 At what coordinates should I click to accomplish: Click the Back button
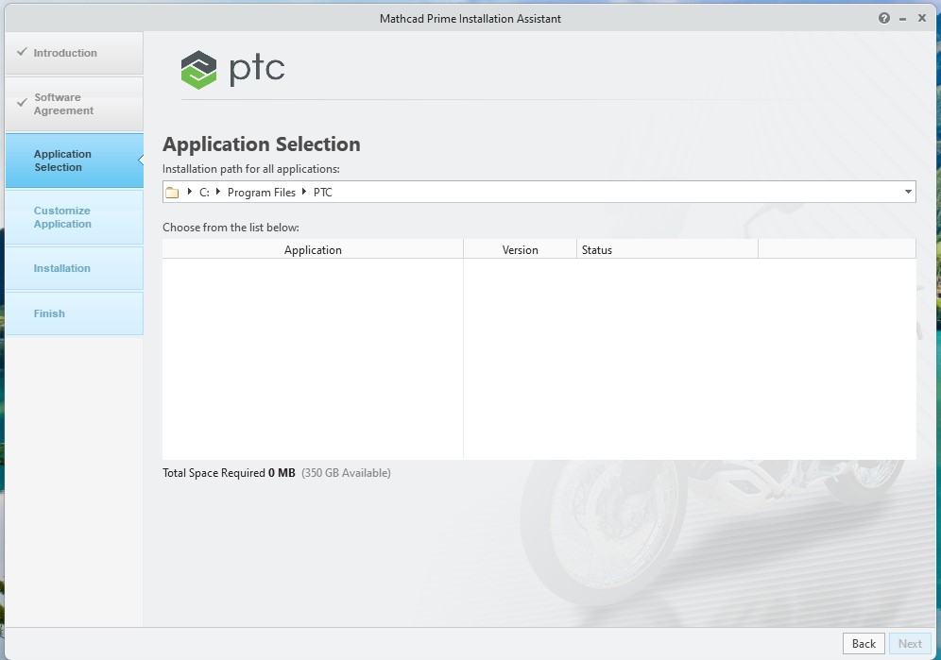pos(863,643)
